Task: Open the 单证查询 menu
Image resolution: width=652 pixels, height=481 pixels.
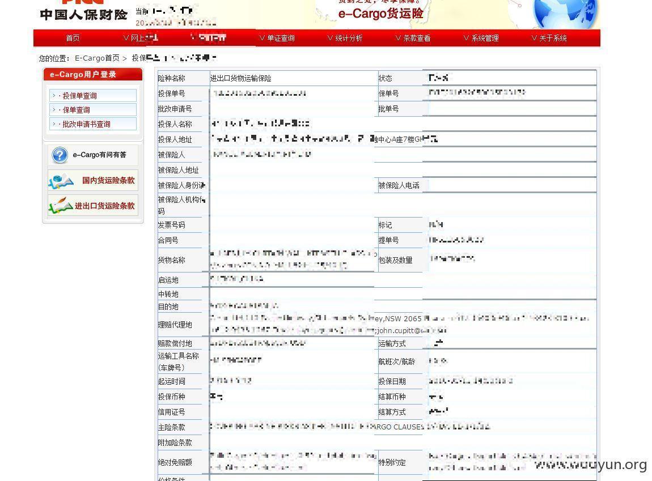Action: [x=277, y=38]
